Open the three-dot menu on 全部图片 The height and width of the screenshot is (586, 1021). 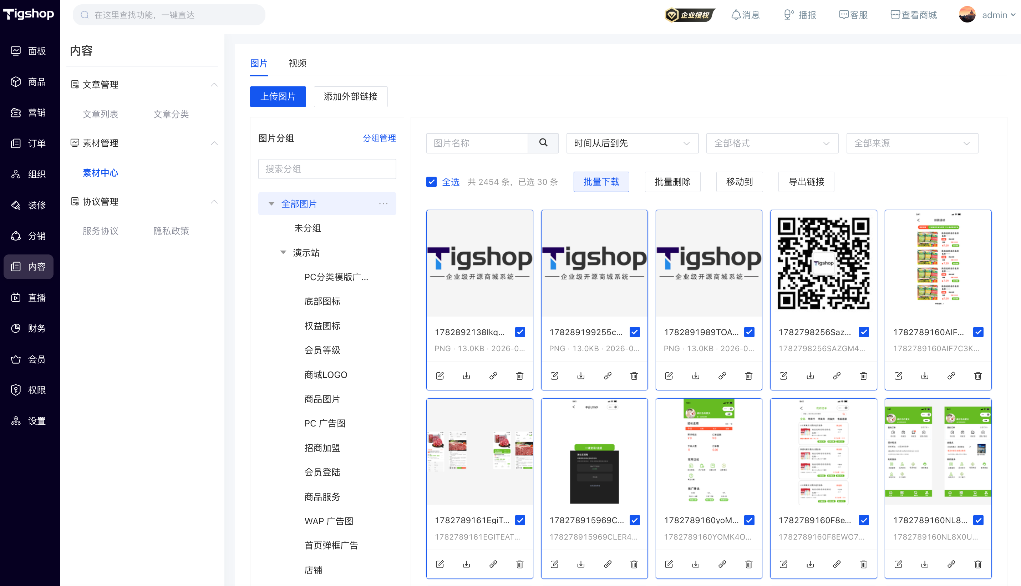click(383, 204)
